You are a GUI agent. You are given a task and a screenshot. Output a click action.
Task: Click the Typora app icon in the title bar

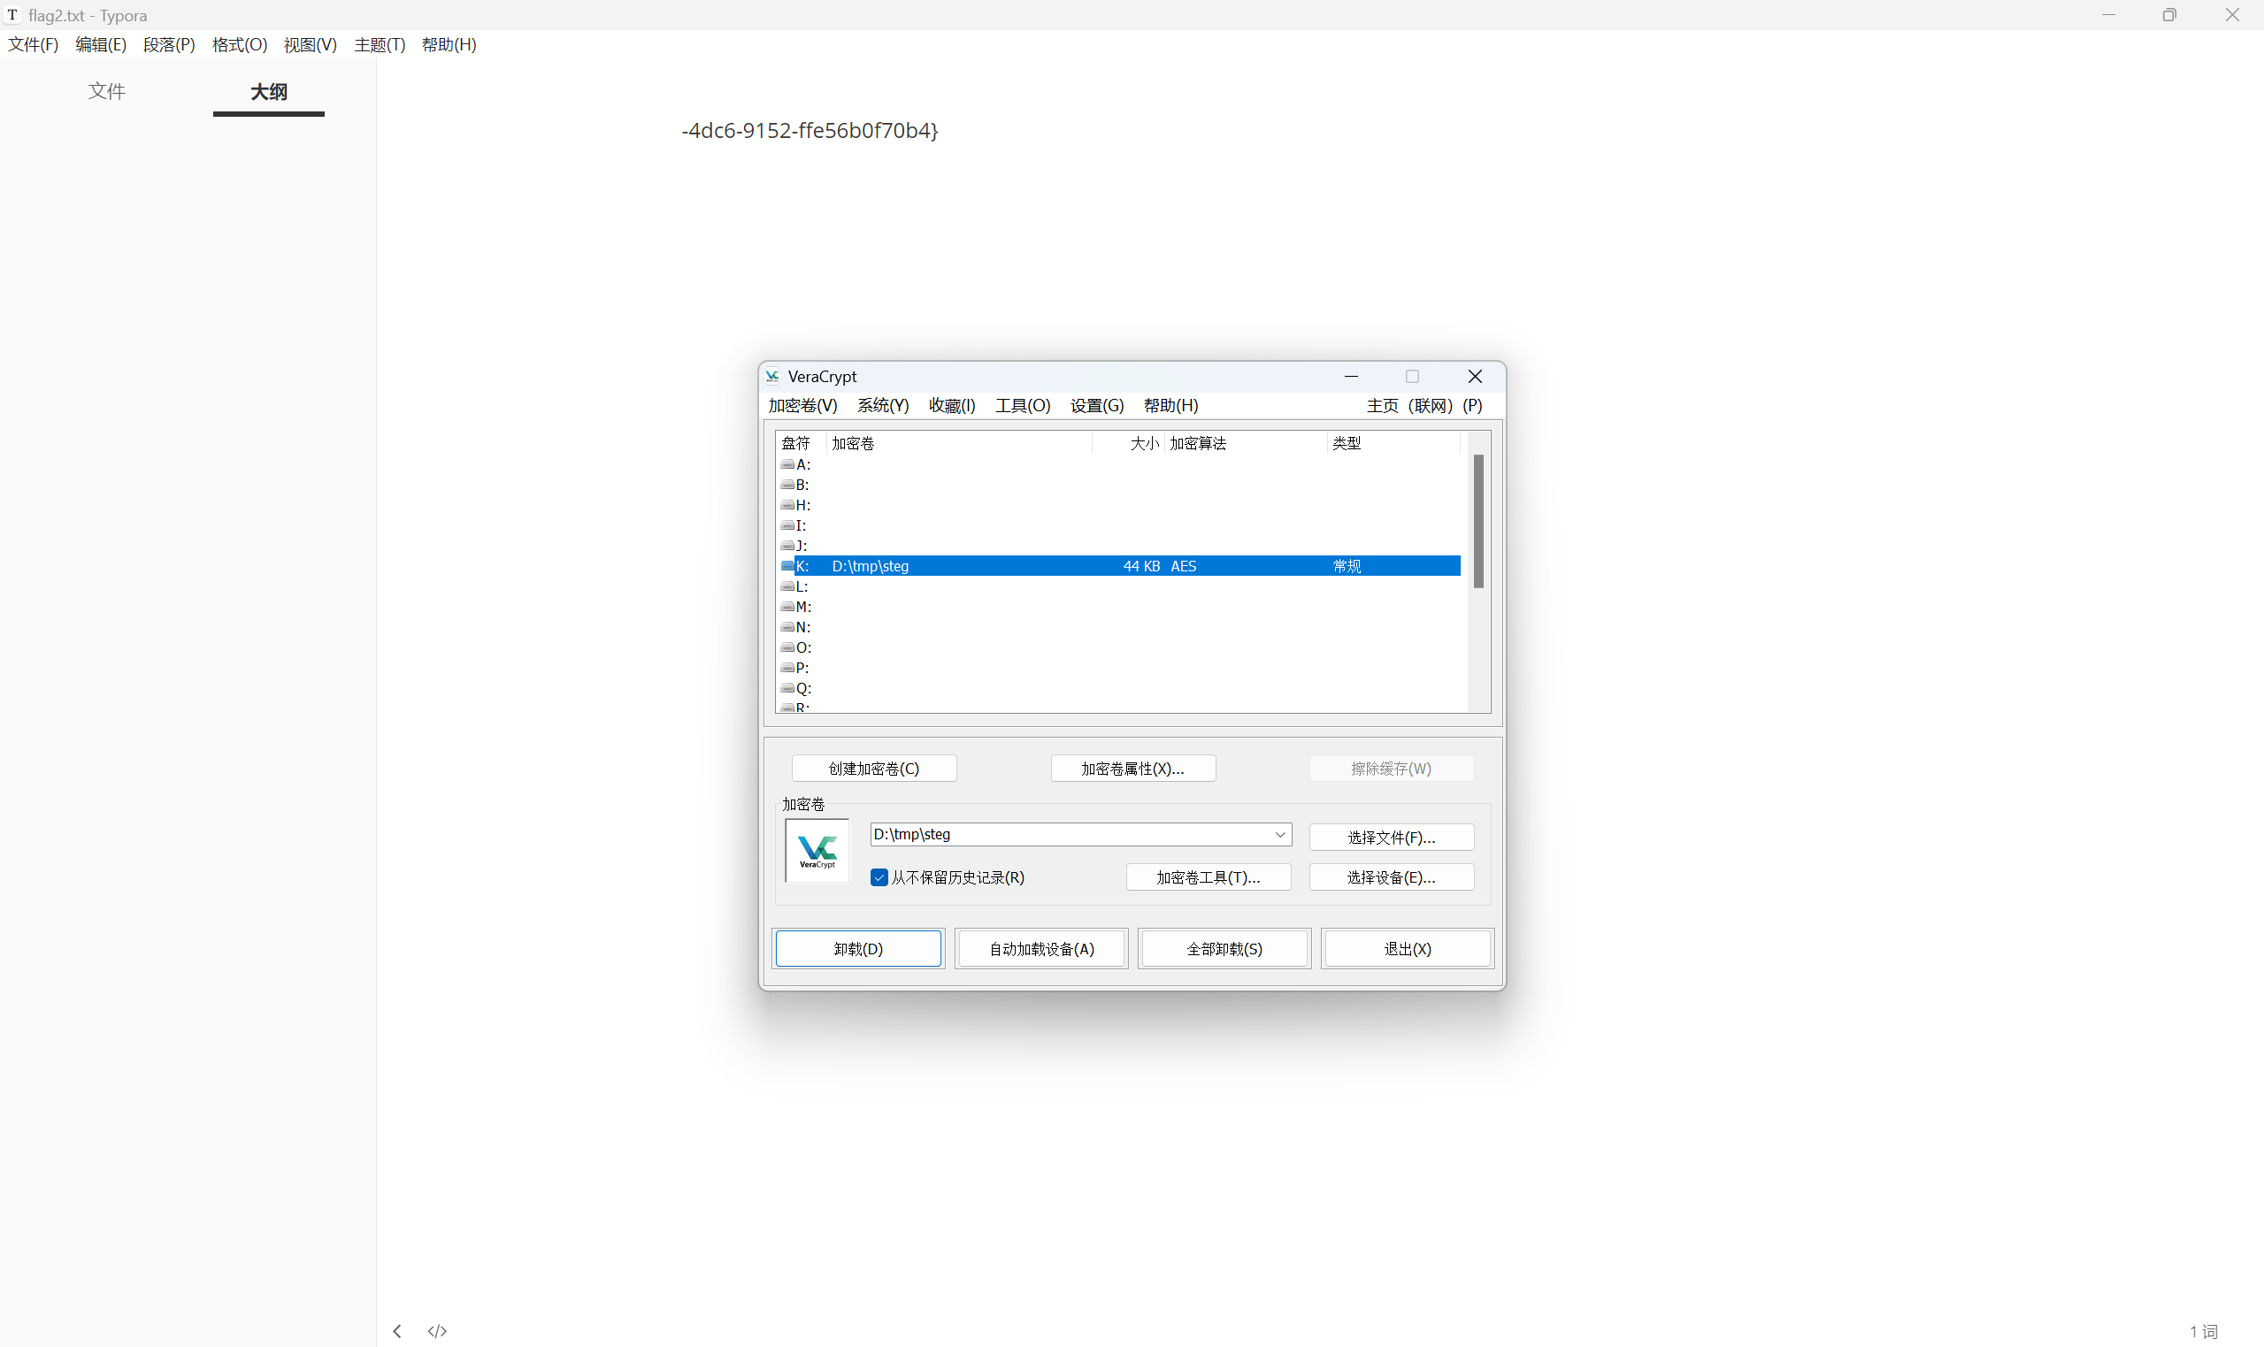[12, 14]
